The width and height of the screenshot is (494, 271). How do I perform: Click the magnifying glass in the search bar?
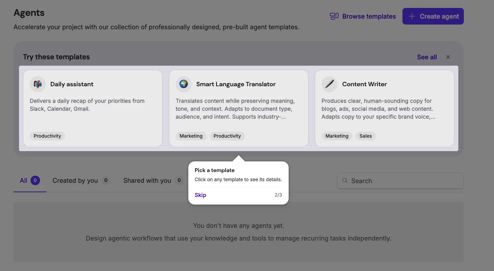click(345, 181)
